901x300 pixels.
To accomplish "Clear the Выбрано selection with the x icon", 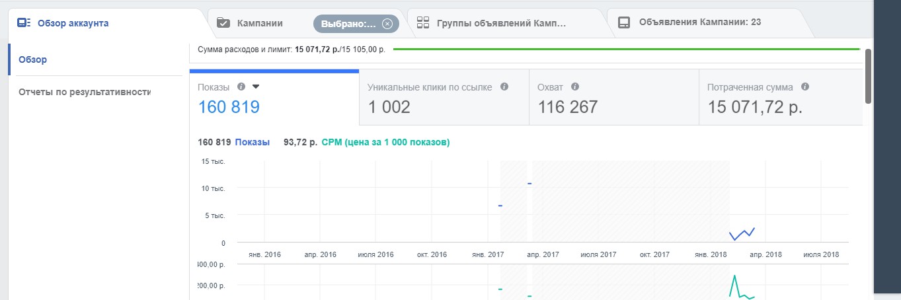I will tap(387, 24).
